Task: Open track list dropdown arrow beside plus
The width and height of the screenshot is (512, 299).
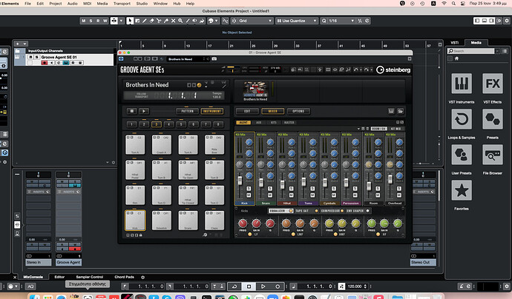Action: tap(24, 44)
